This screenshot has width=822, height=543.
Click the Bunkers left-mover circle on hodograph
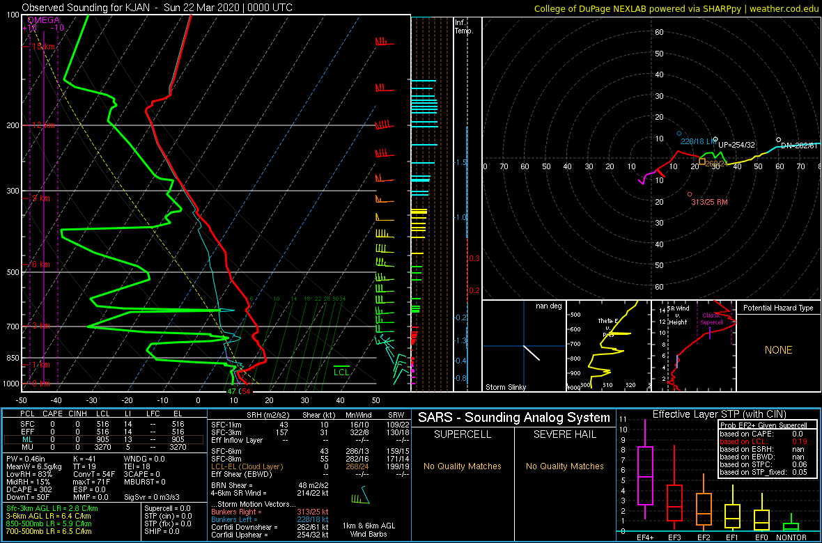[679, 134]
